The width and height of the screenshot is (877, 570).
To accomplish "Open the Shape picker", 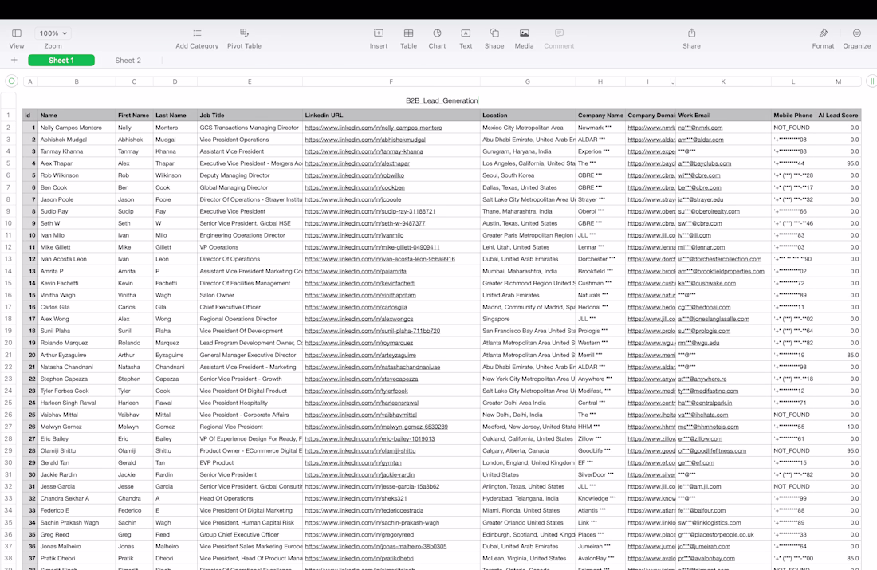I will [x=494, y=38].
